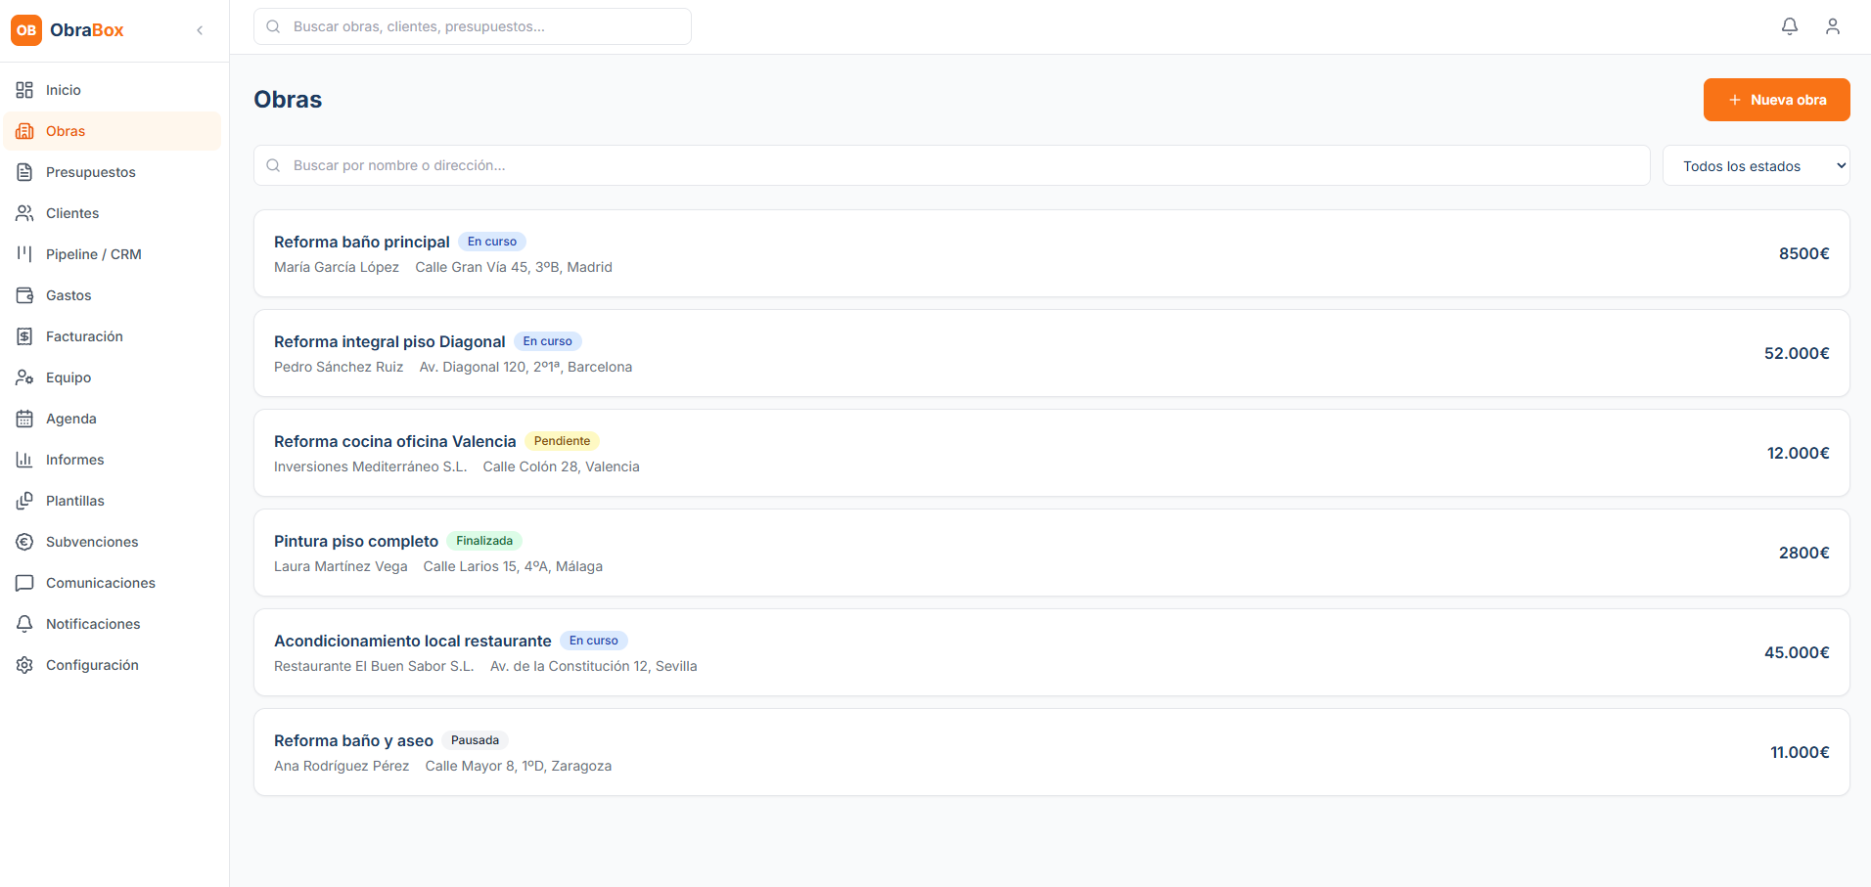This screenshot has height=887, width=1871.
Task: Click the Finalizada status badge
Action: (484, 541)
